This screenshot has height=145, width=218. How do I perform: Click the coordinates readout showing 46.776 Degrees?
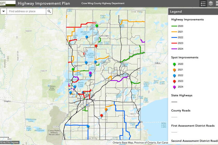point(9,142)
